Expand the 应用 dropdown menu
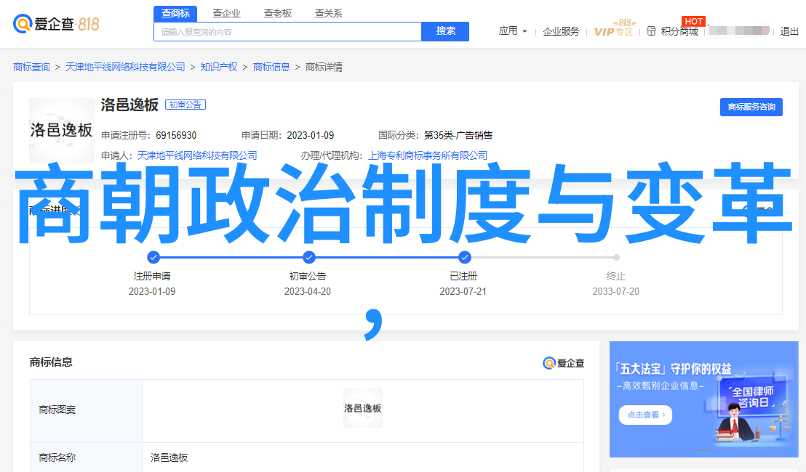The image size is (806, 472). pos(513,31)
